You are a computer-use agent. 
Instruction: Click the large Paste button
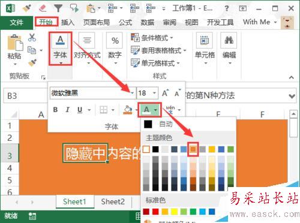15,50
